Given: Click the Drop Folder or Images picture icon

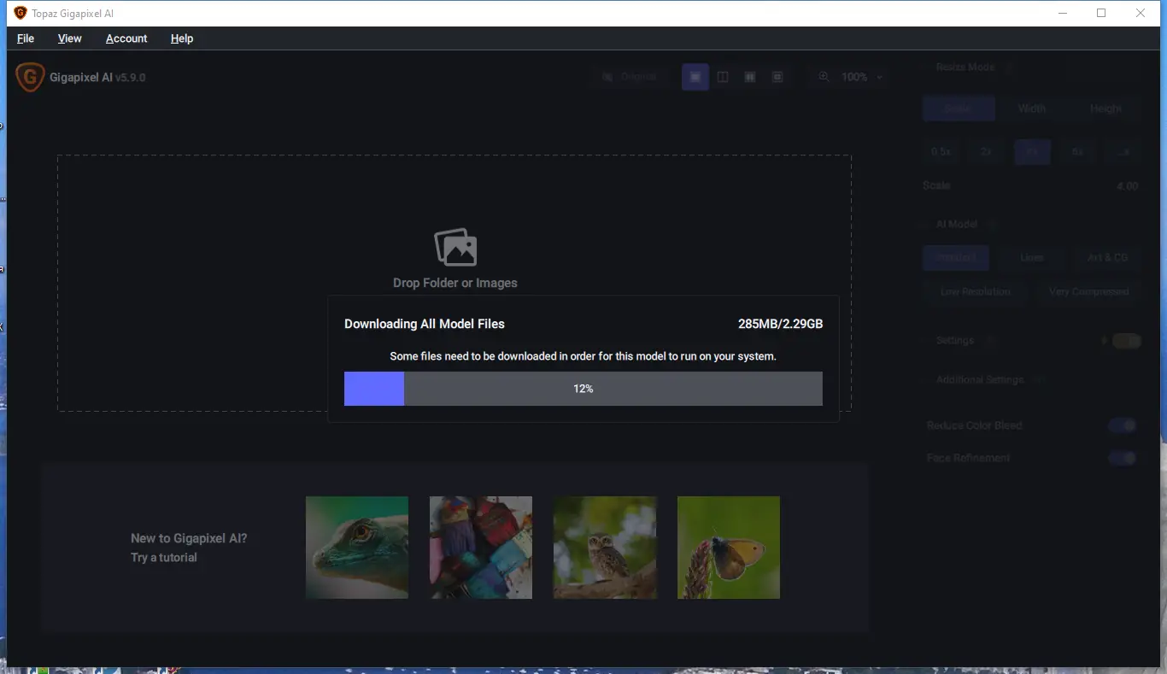Looking at the screenshot, I should (455, 248).
